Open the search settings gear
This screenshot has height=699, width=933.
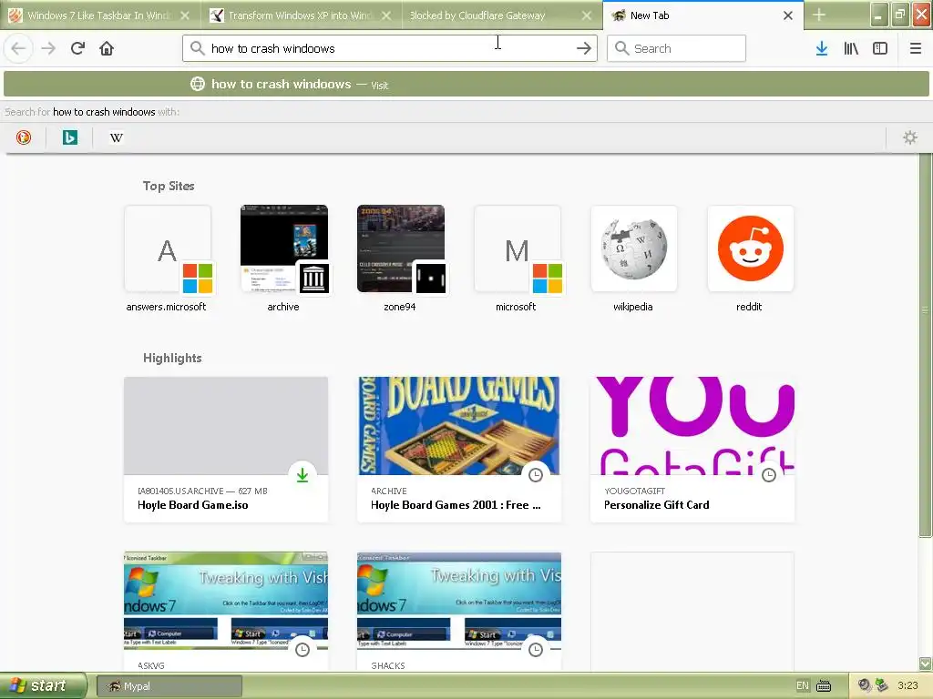[910, 138]
